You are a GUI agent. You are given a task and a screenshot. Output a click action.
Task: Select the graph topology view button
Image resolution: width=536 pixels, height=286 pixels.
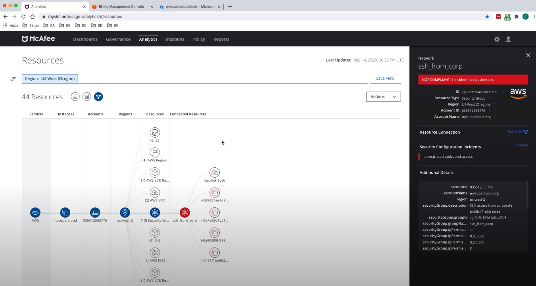[98, 96]
